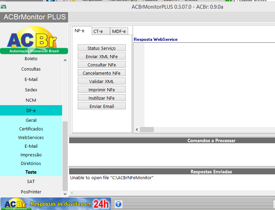Click sidebar scrollbar up arrow

[65, 60]
